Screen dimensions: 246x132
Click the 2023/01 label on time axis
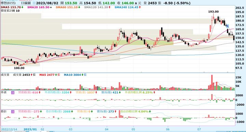30,129
